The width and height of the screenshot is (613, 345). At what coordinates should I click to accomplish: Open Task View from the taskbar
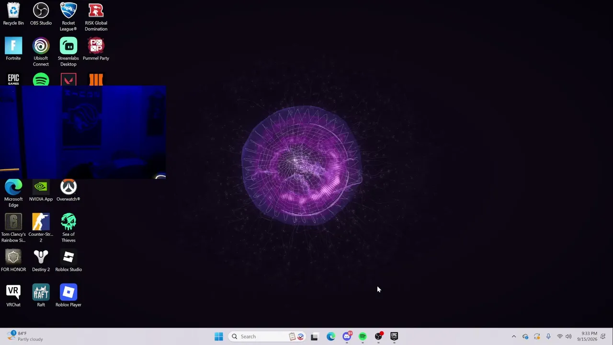[x=314, y=336]
